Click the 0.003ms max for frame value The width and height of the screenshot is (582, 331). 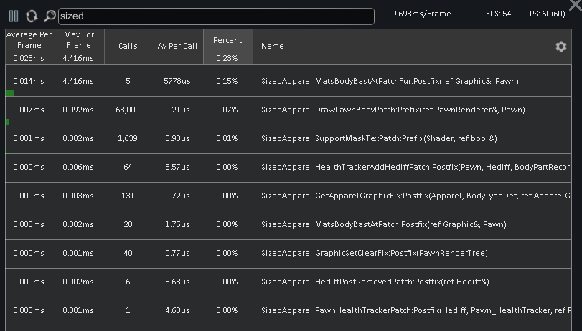(78, 196)
